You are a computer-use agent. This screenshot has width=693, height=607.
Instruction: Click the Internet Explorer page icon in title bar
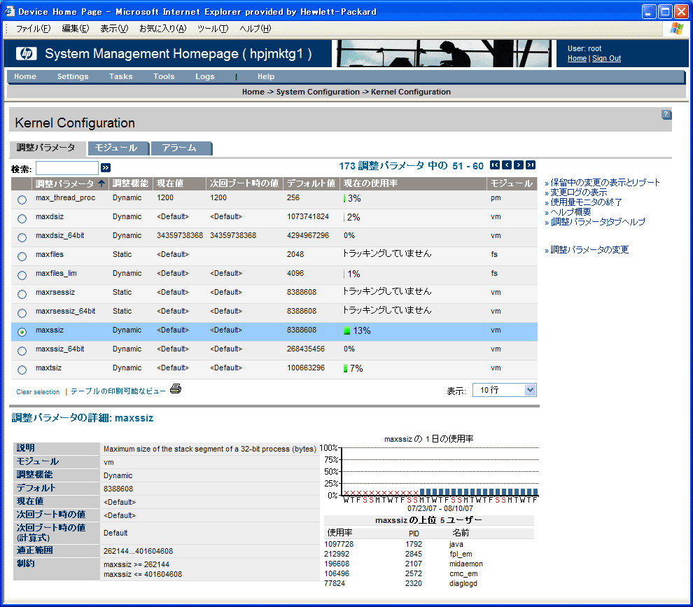tap(9, 11)
